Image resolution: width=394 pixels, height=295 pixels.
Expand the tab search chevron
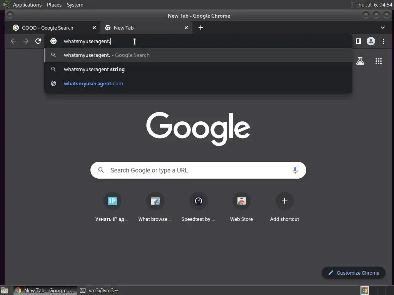(x=383, y=28)
